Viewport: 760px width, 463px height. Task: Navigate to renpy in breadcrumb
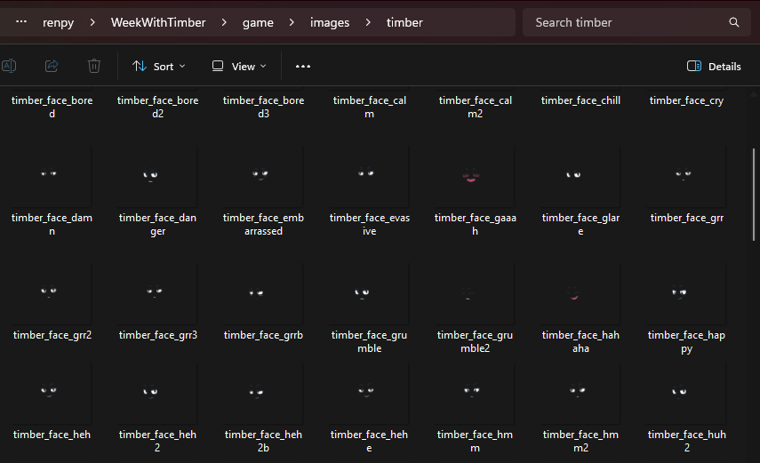[58, 22]
